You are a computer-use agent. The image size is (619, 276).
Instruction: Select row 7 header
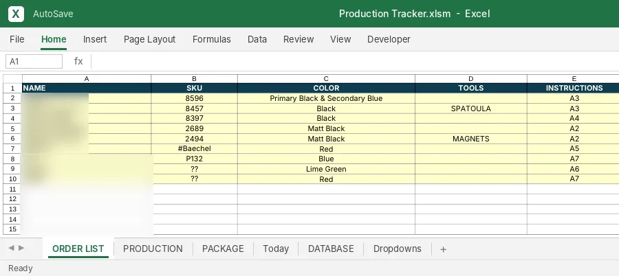[x=12, y=149]
